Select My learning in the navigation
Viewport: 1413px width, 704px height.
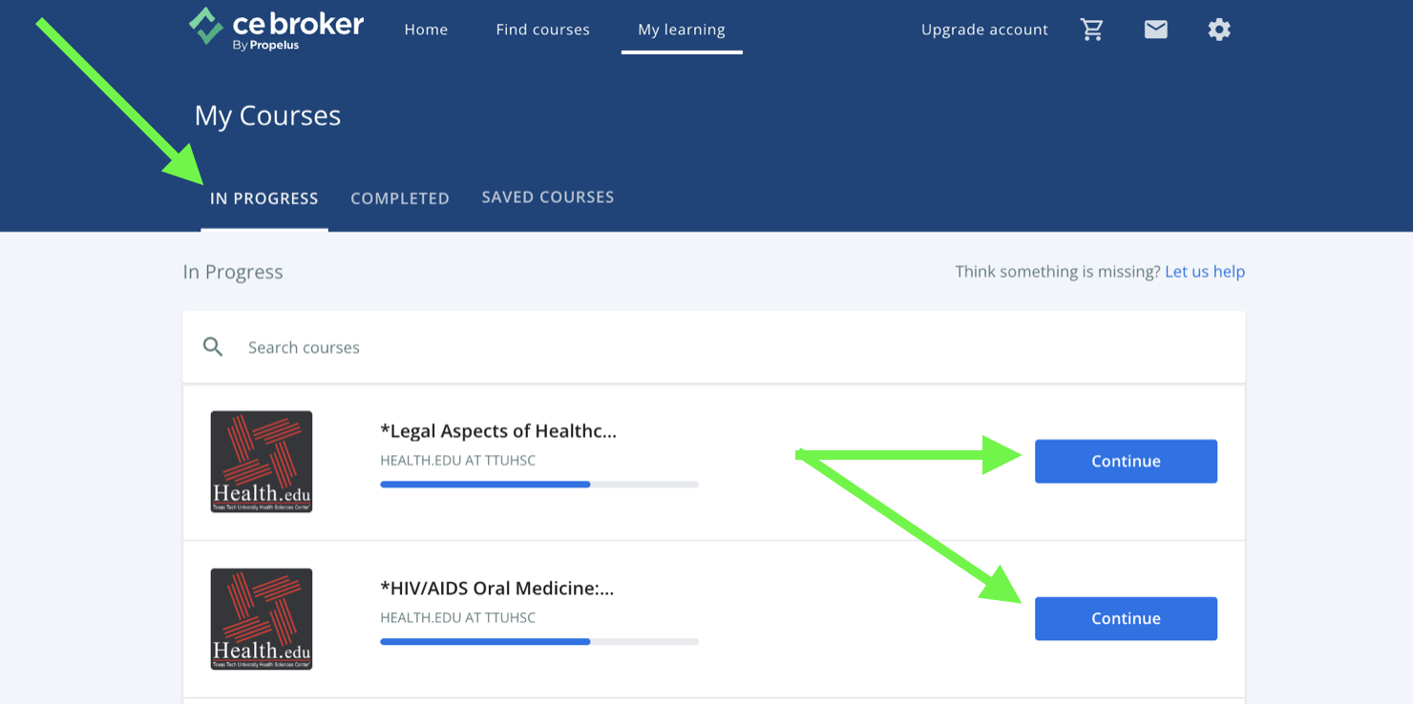[x=681, y=30]
